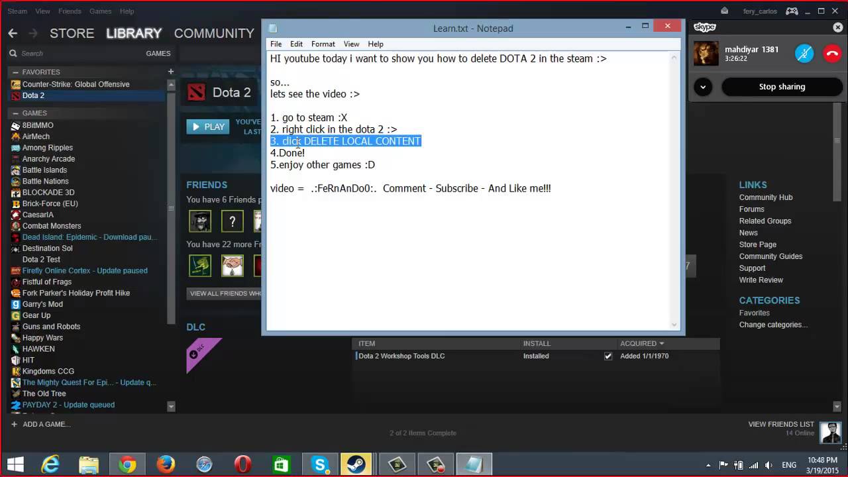Viewport: 848px width, 477px height.
Task: Open Firefox from taskbar
Action: pos(165,465)
